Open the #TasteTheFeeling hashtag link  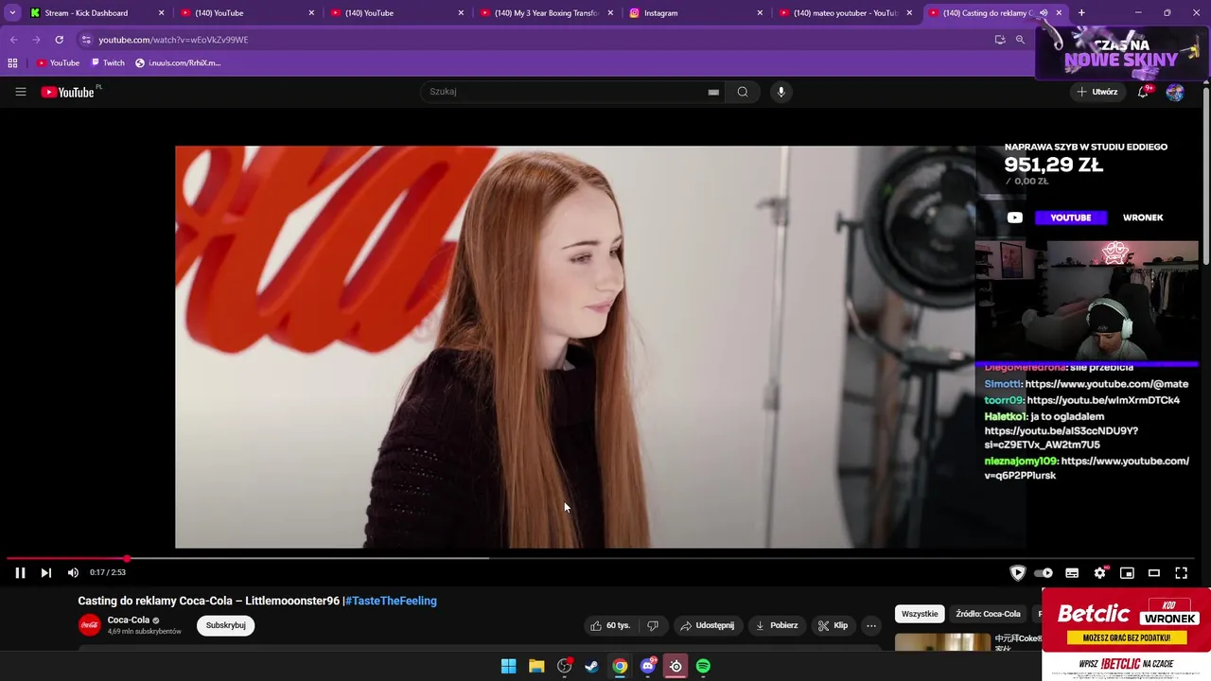click(x=390, y=601)
